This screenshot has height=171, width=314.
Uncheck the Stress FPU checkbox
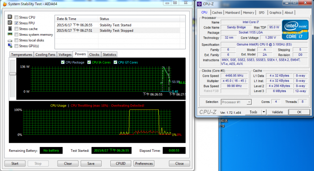coord(17,23)
